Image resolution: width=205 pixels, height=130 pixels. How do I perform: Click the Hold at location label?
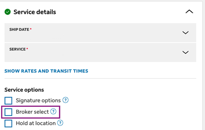(x=36, y=123)
